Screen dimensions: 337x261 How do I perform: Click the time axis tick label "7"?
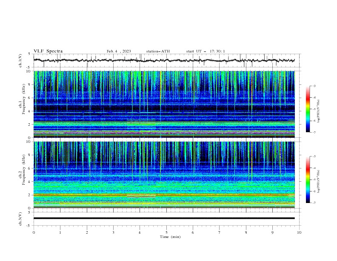coord(220,232)
